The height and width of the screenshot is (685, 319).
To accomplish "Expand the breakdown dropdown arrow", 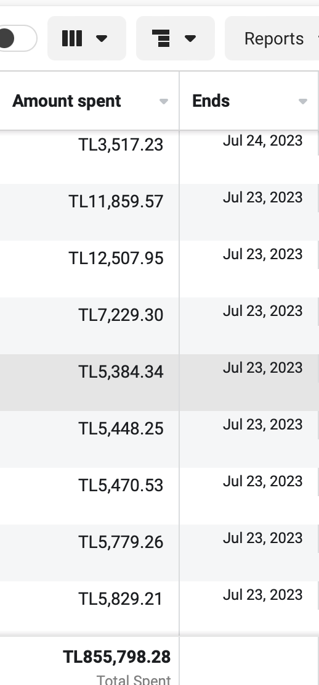I will [190, 38].
